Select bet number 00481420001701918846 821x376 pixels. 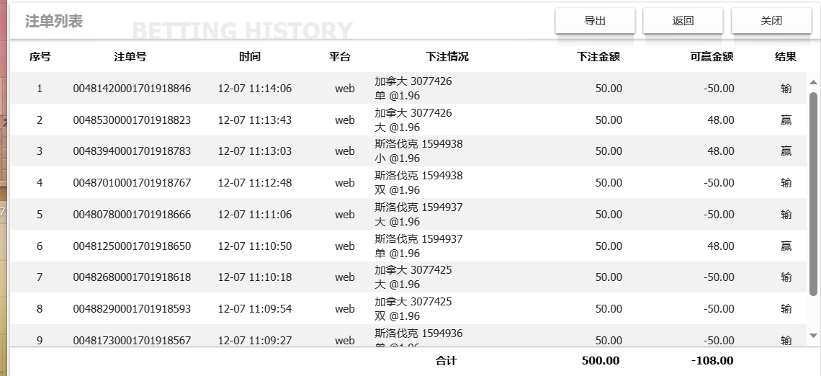[x=132, y=89]
